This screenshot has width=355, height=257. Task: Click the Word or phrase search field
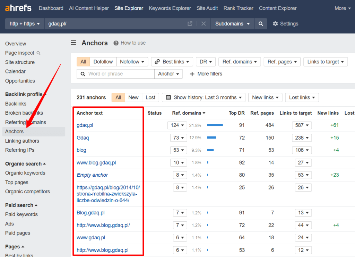(x=120, y=74)
